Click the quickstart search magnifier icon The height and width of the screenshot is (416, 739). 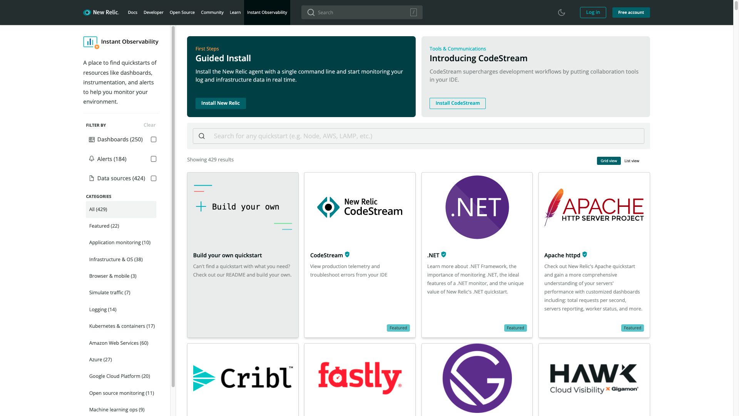[x=202, y=136]
